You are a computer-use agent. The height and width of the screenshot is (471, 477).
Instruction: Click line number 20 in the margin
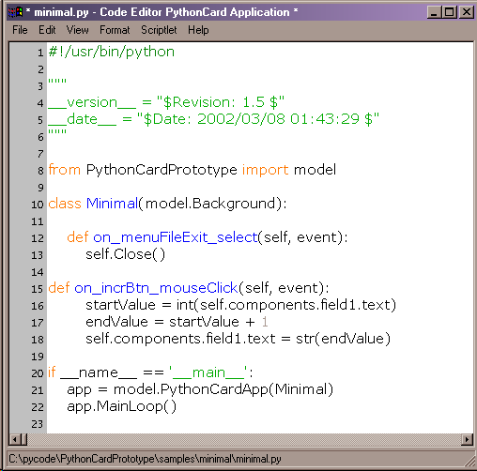point(38,373)
